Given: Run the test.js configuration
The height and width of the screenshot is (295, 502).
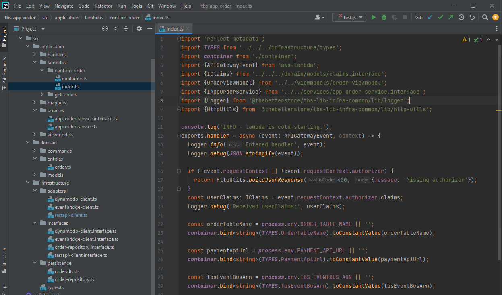Looking at the screenshot, I should coord(374,17).
